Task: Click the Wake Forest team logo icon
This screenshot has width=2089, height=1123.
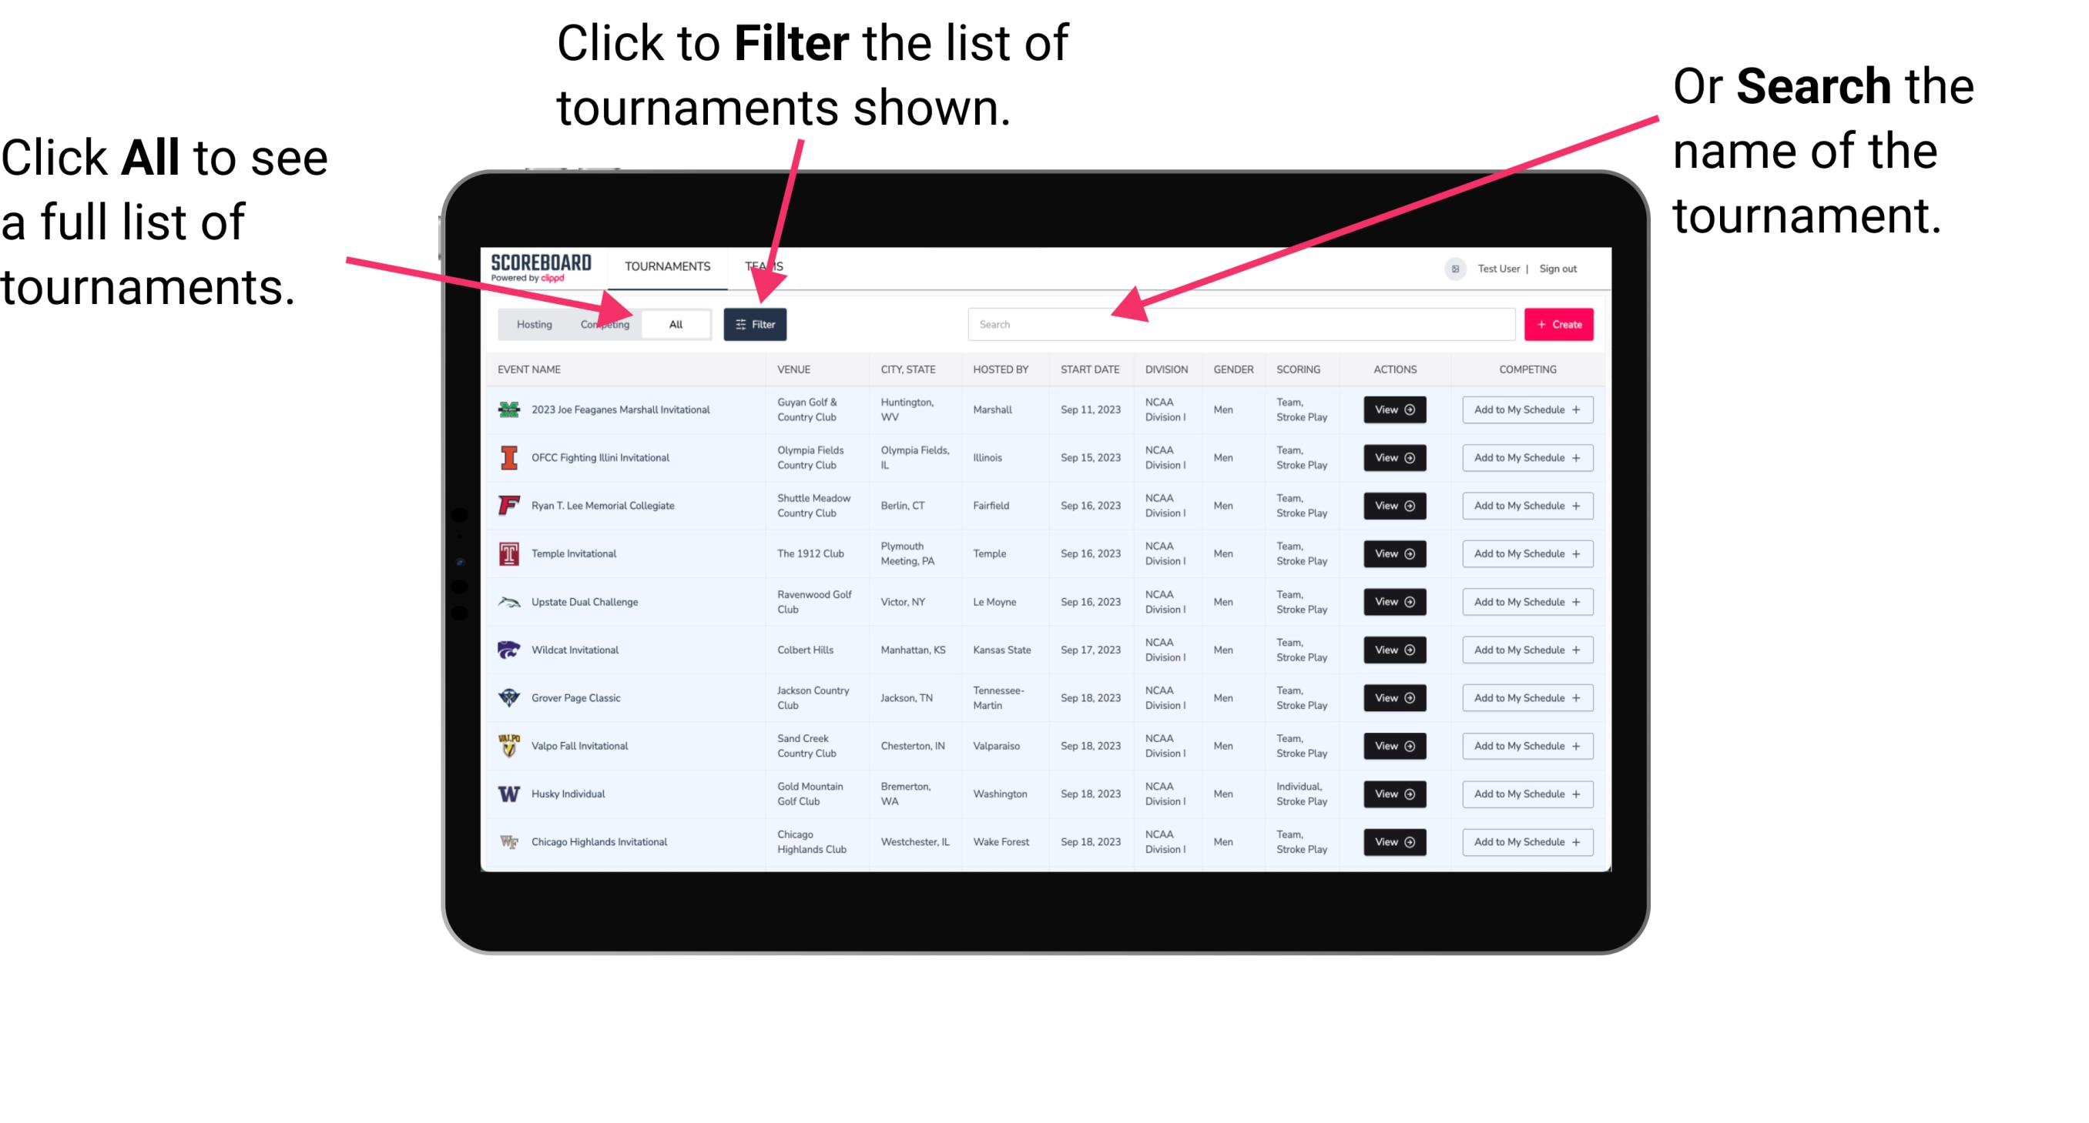Action: (509, 841)
